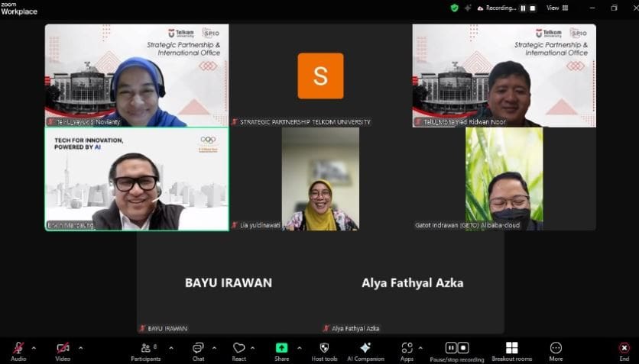Unmute the microphone with the Audio button
The image size is (639, 364).
pos(18,349)
